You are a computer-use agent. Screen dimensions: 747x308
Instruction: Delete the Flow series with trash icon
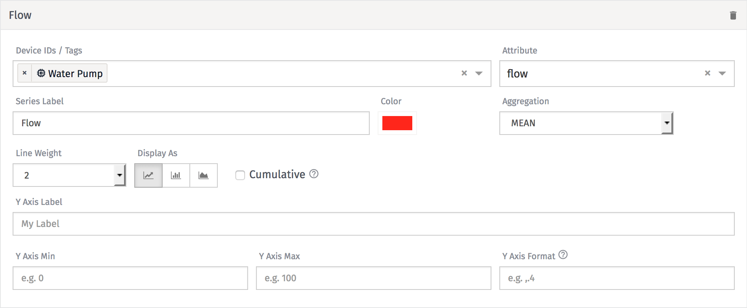pyautogui.click(x=733, y=15)
